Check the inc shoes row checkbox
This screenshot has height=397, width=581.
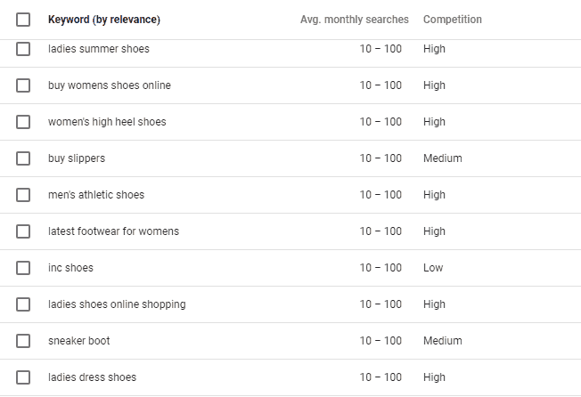(x=23, y=268)
